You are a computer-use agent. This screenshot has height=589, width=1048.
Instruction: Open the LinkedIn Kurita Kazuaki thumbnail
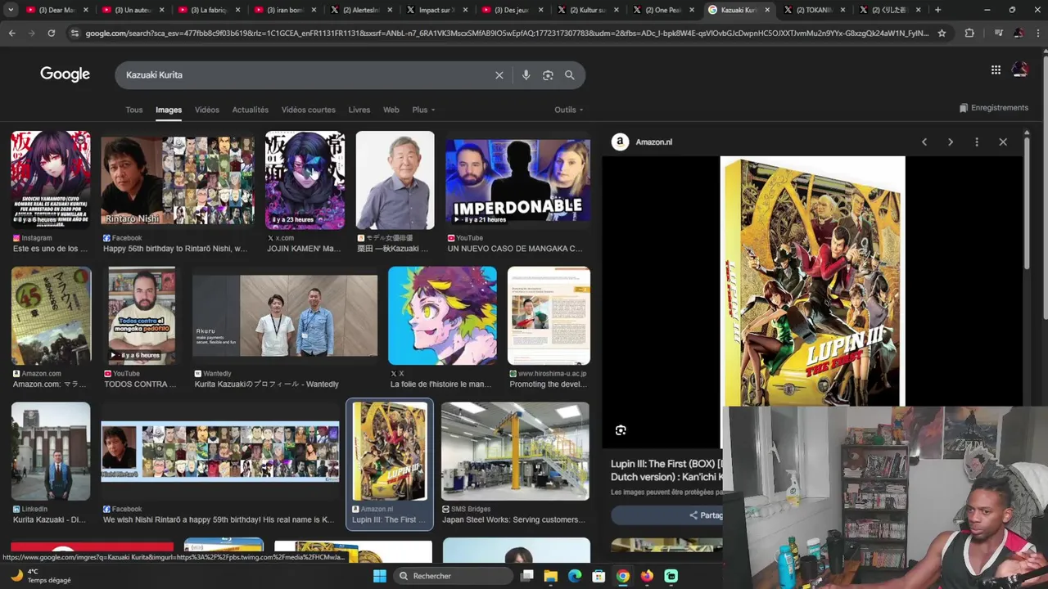click(51, 451)
